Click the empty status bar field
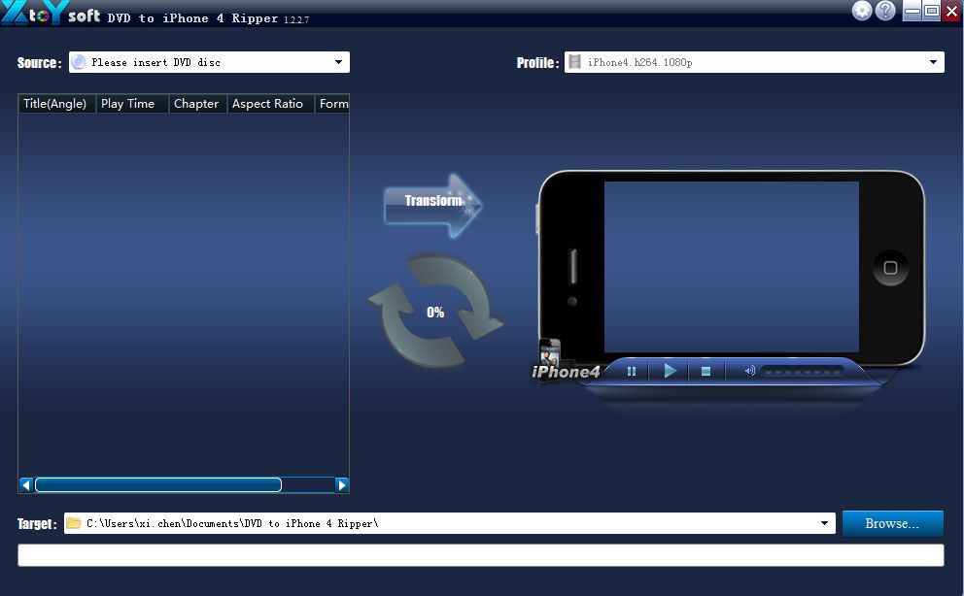Screen dimensions: 964x596 click(x=481, y=555)
